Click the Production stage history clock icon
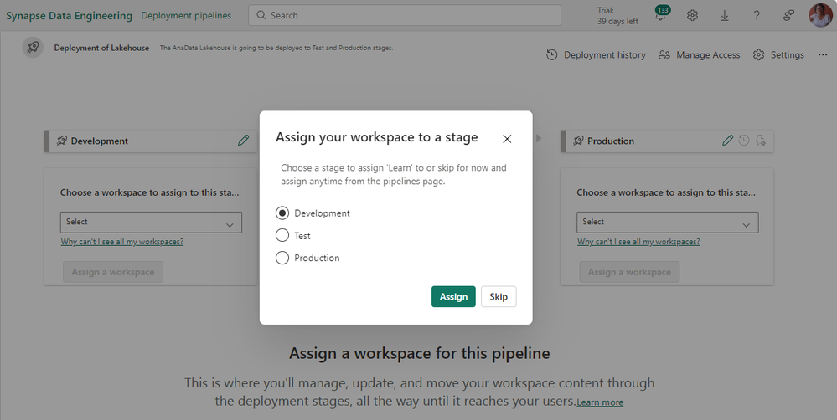 click(x=744, y=141)
